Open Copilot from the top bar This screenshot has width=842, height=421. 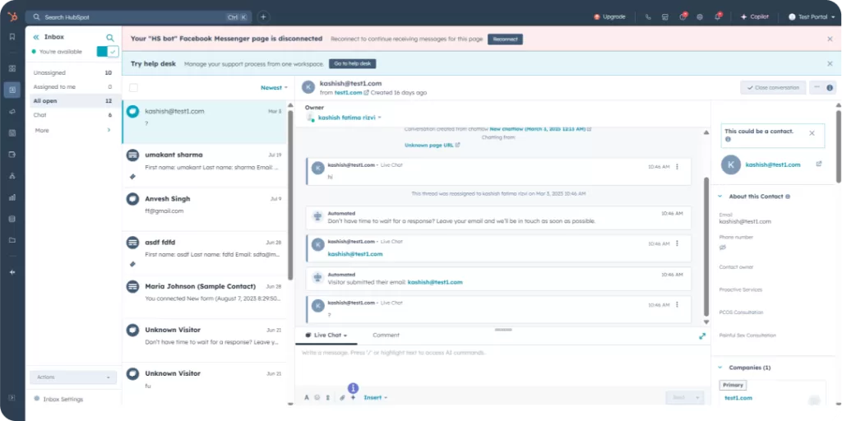(755, 16)
